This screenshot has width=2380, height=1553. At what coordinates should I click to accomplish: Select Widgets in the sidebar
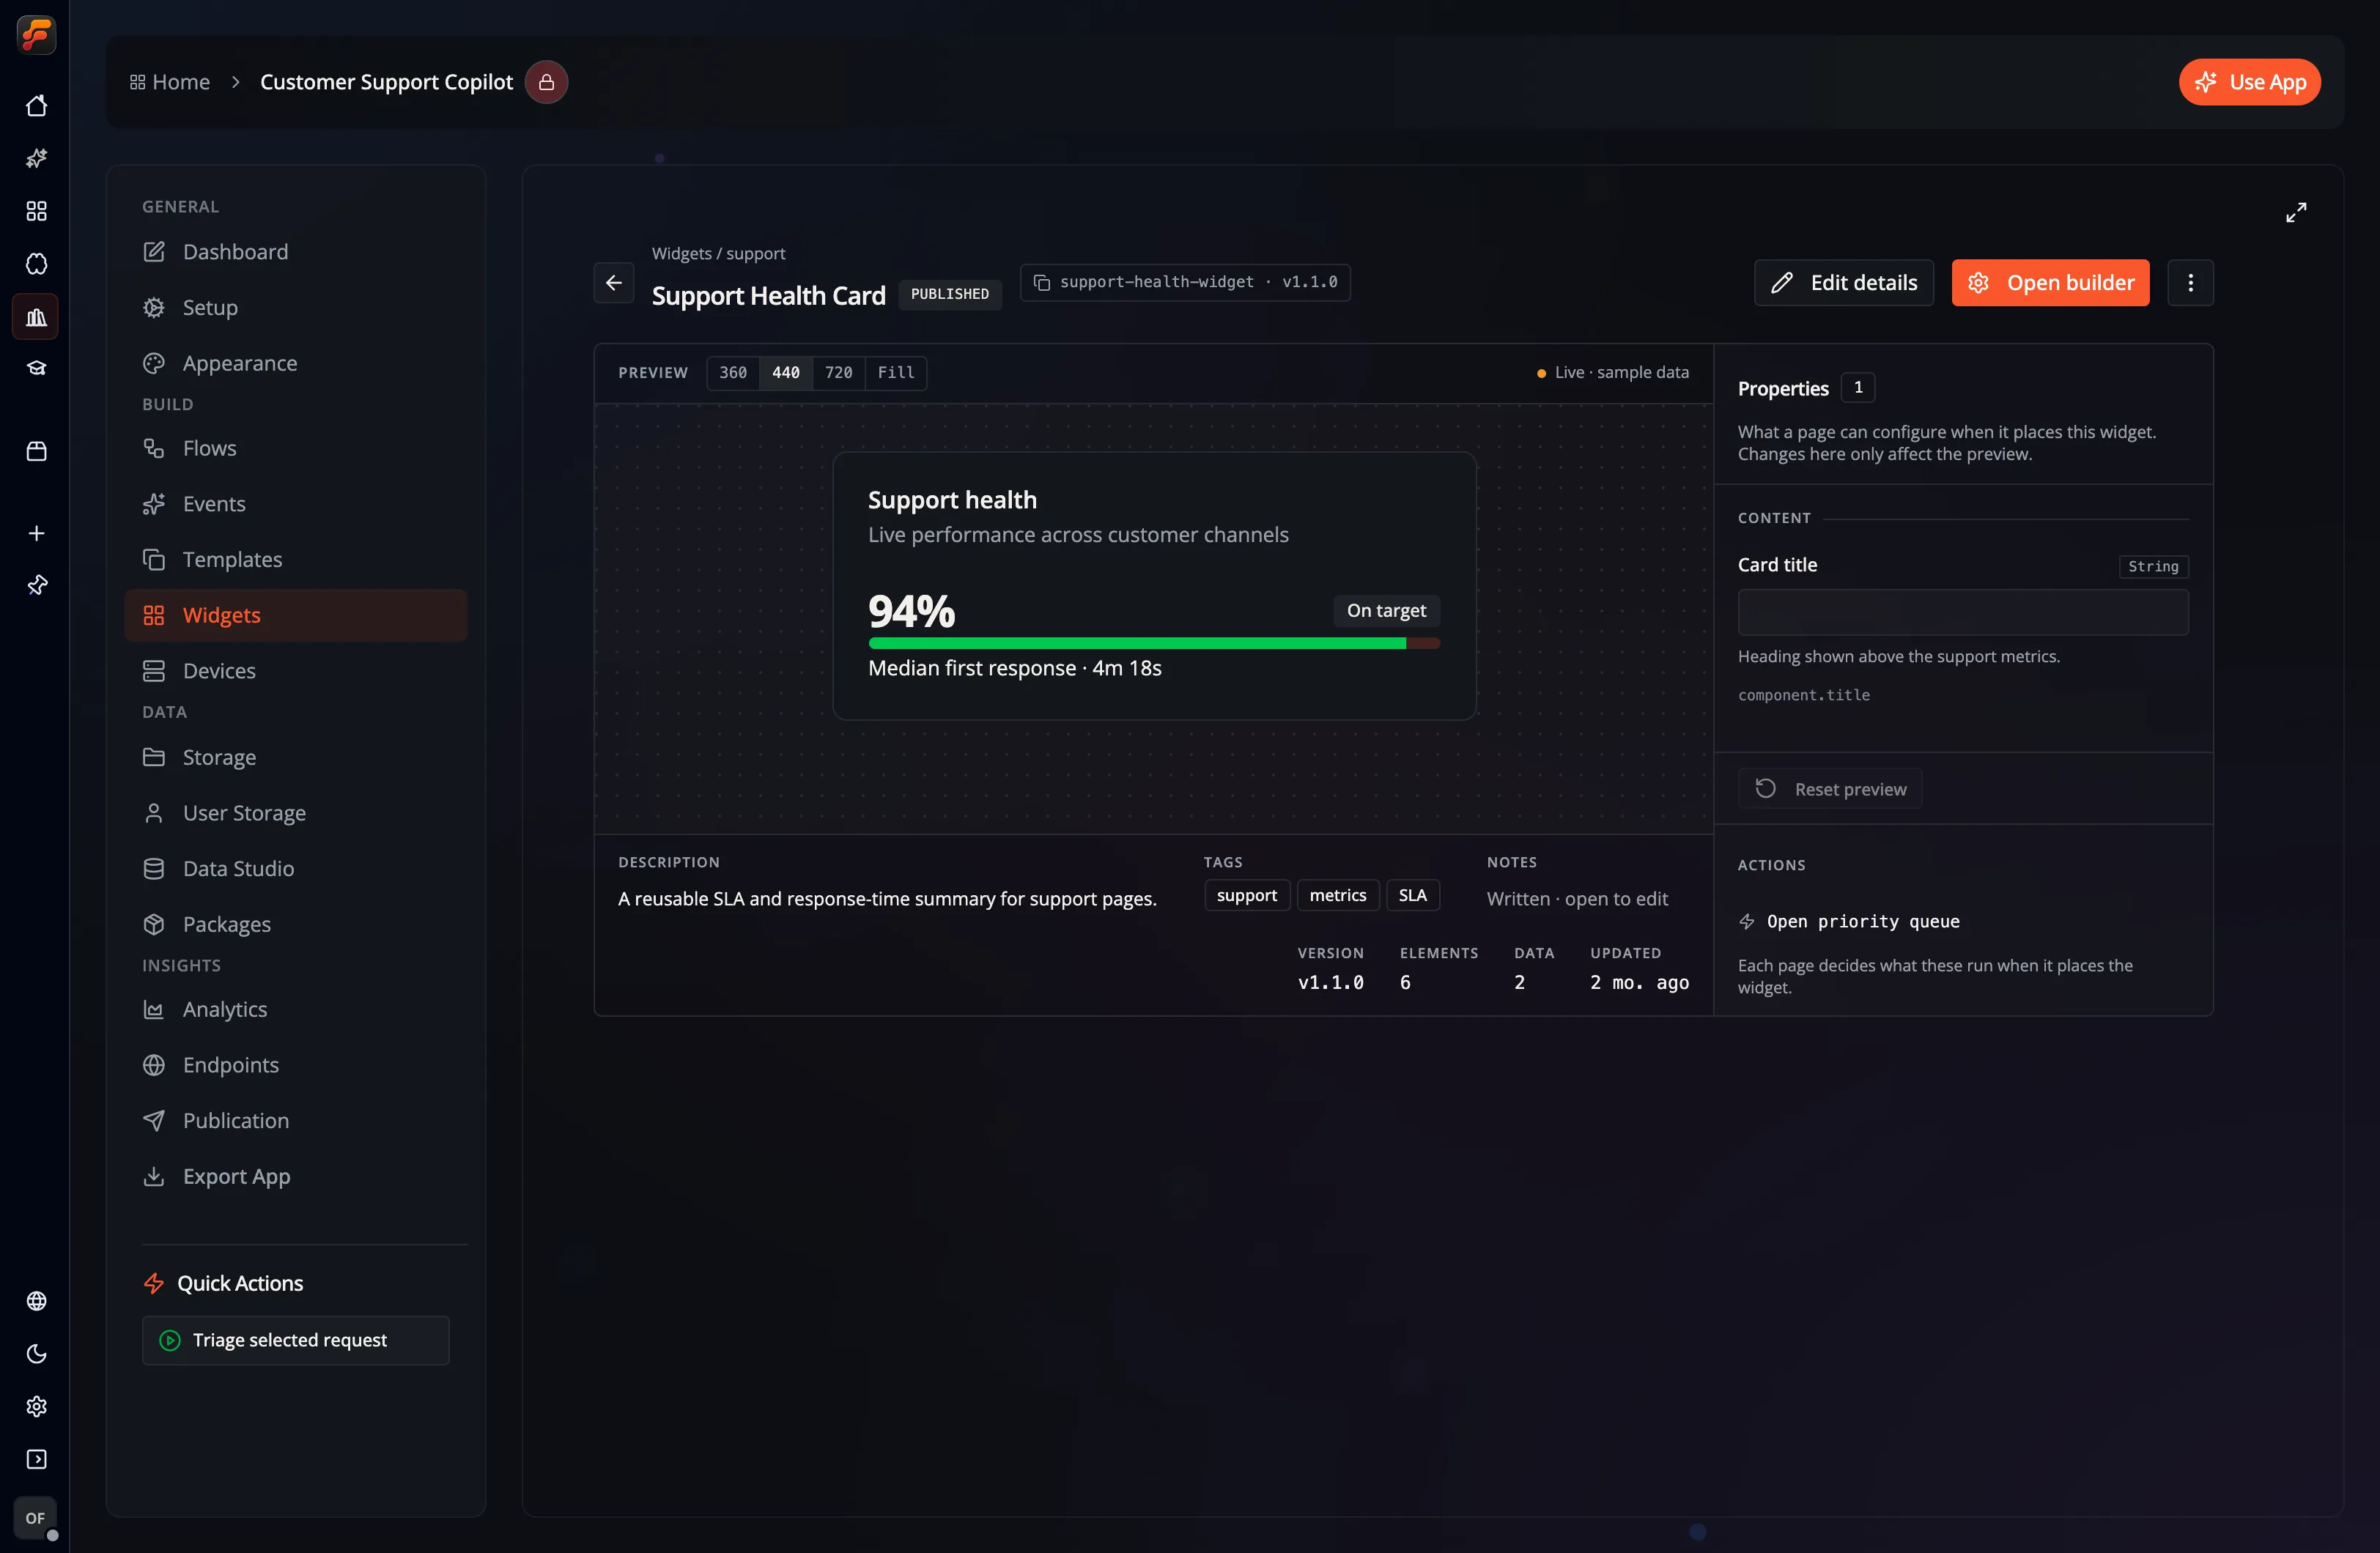(296, 615)
